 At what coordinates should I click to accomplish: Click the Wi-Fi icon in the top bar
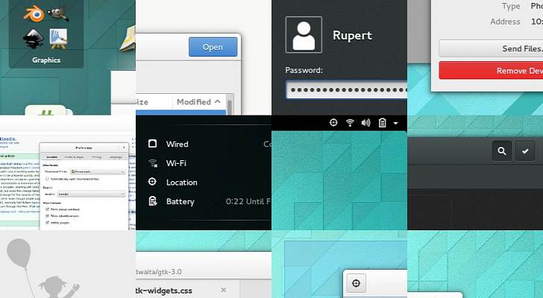pyautogui.click(x=349, y=123)
